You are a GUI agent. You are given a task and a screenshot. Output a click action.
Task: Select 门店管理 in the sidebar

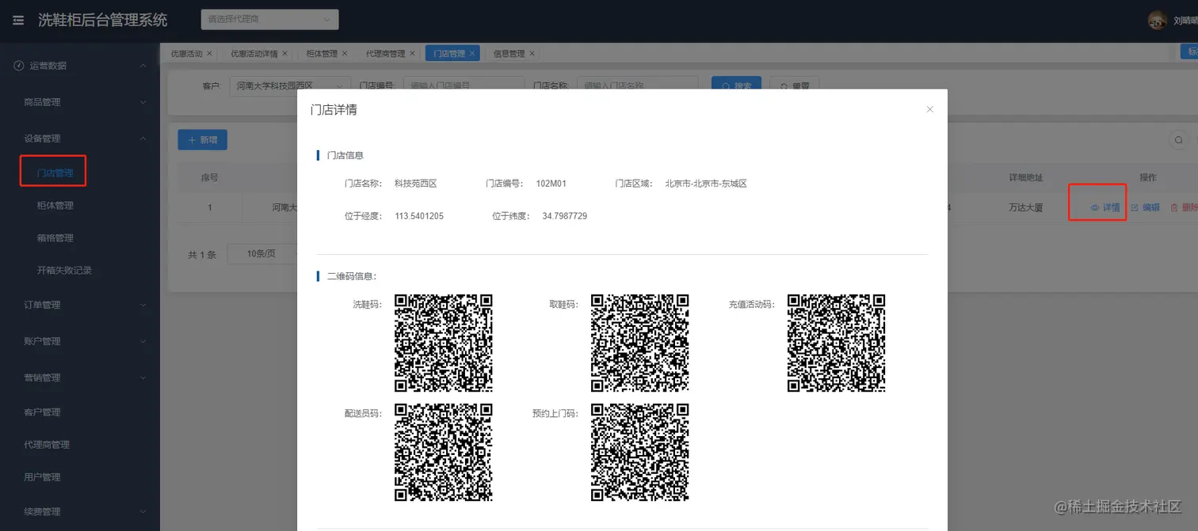click(x=55, y=173)
